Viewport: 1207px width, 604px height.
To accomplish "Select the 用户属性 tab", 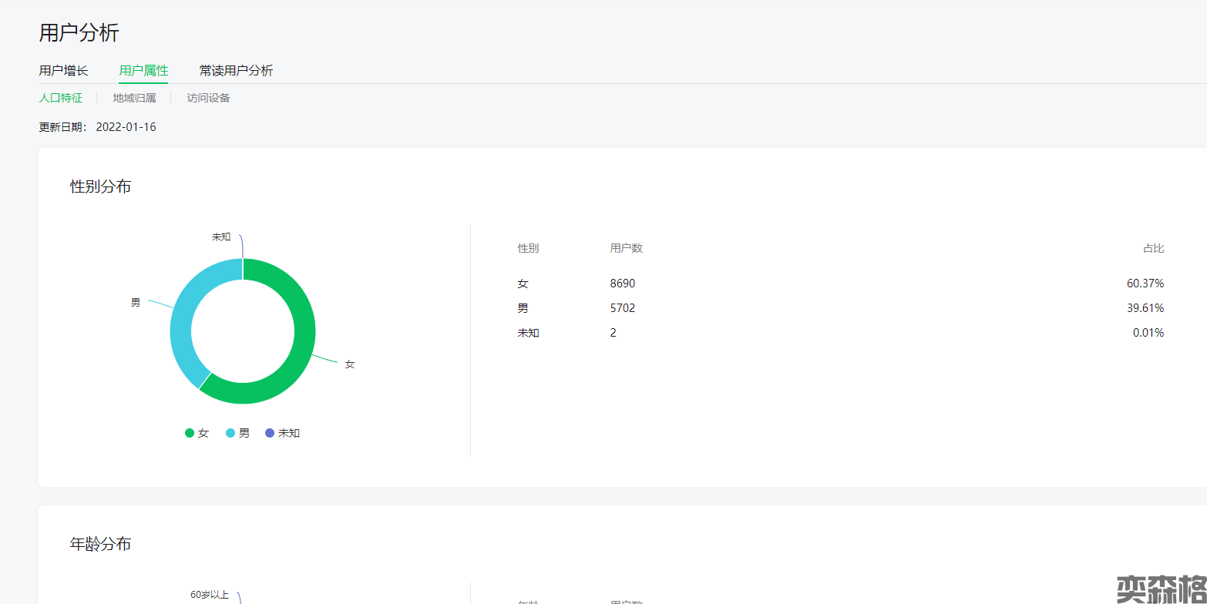I will click(x=143, y=71).
